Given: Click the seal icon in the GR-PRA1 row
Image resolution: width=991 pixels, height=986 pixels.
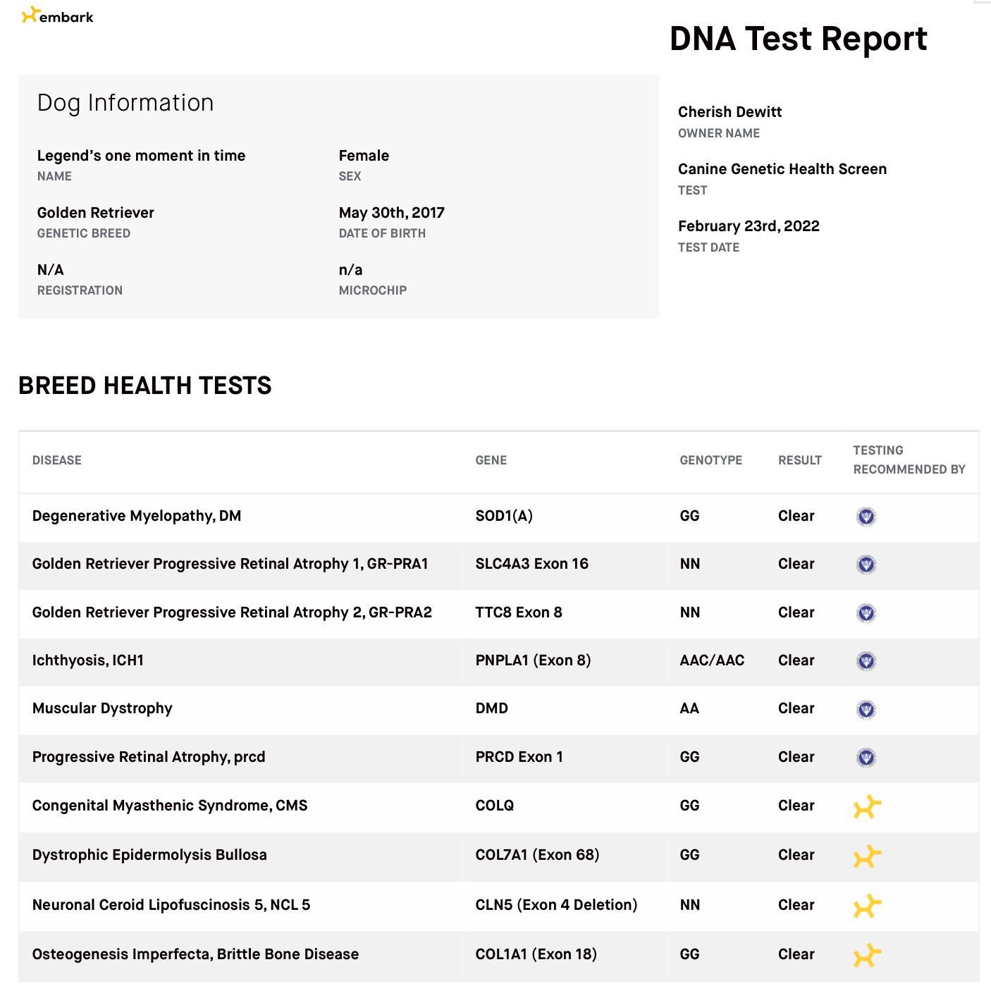Looking at the screenshot, I should (x=866, y=565).
